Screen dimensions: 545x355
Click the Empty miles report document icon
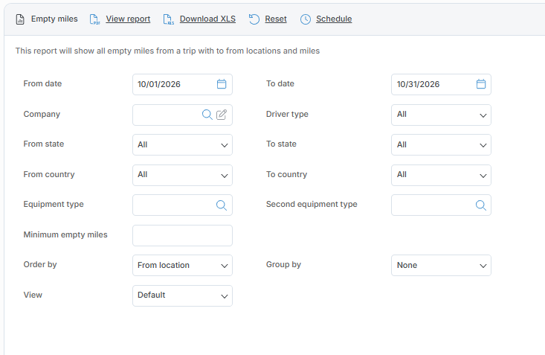[x=20, y=19]
